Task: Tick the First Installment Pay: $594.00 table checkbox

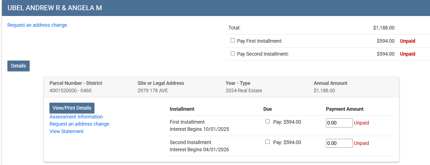Action: 268,121
